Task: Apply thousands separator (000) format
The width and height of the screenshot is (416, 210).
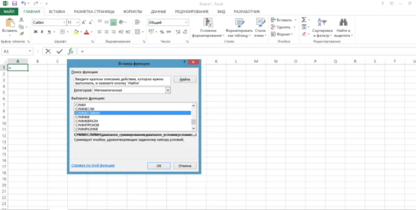Action: 168,32
